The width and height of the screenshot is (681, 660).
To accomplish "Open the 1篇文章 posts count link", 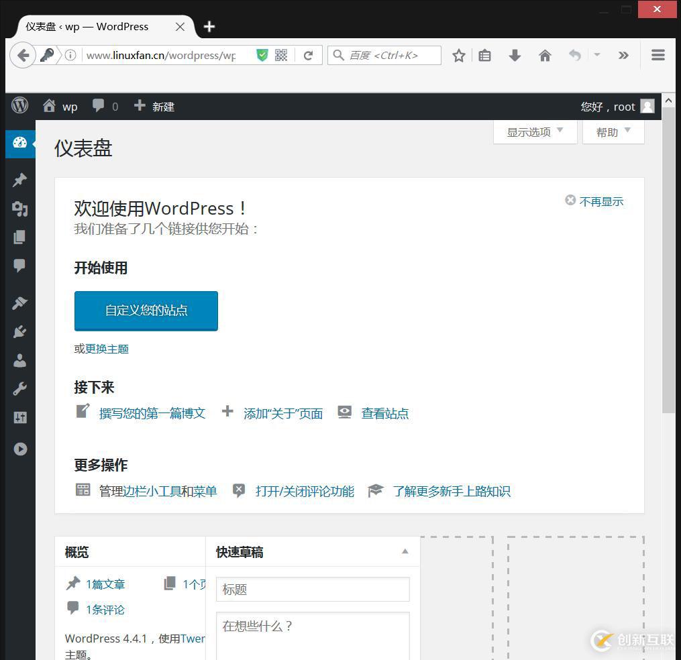I will click(105, 584).
